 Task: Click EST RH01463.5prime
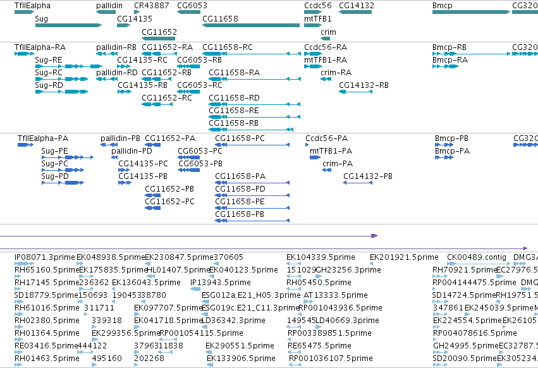[x=18, y=365]
